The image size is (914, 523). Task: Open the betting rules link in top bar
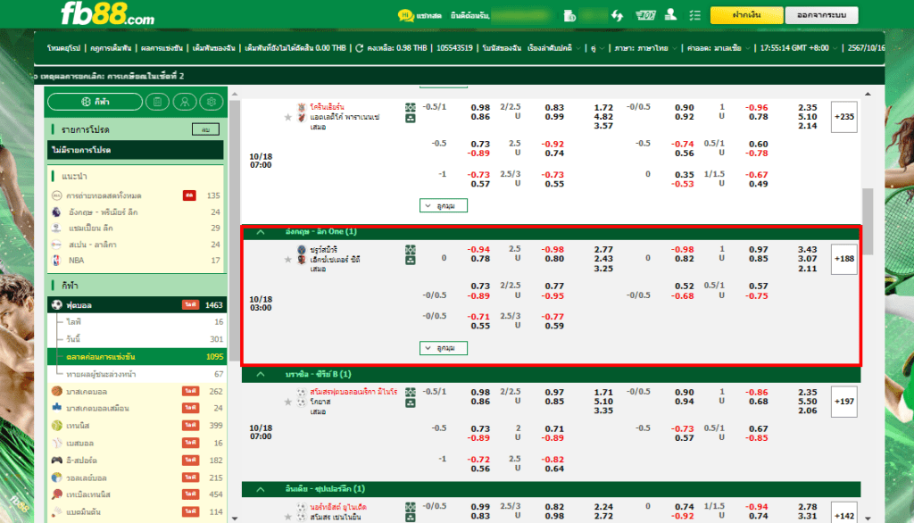(x=111, y=48)
